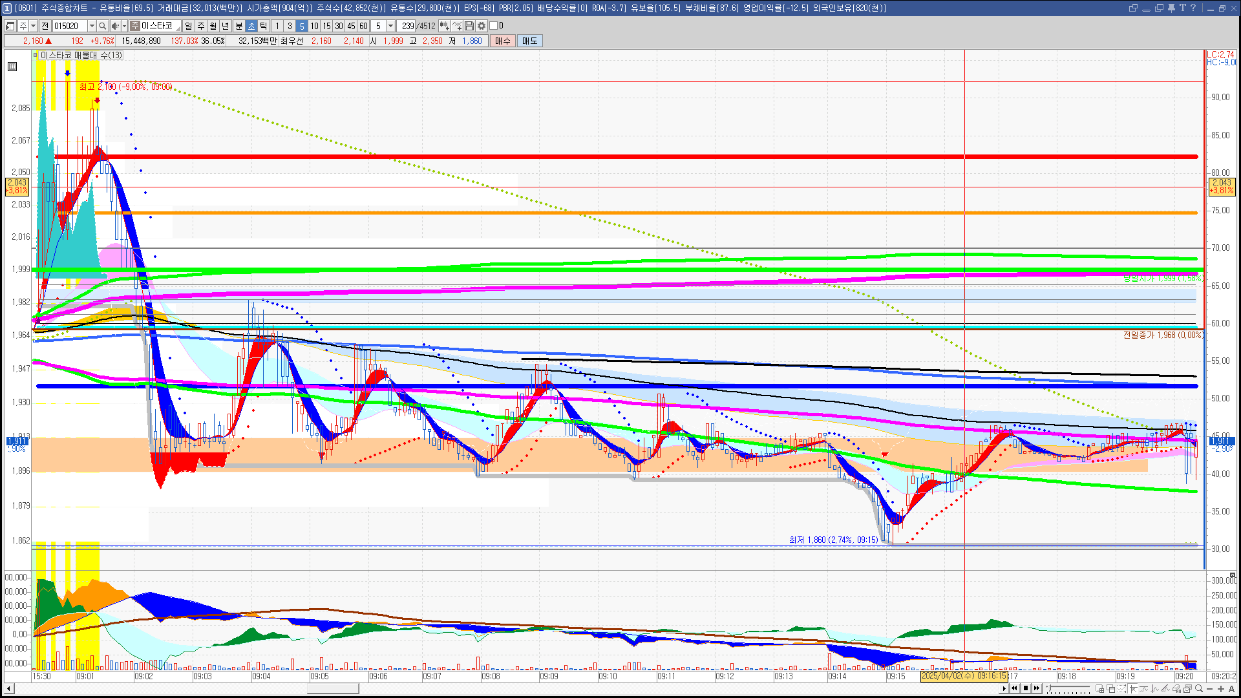The height and width of the screenshot is (698, 1241).
Task: Click the stock code search magnifier icon
Action: point(102,26)
